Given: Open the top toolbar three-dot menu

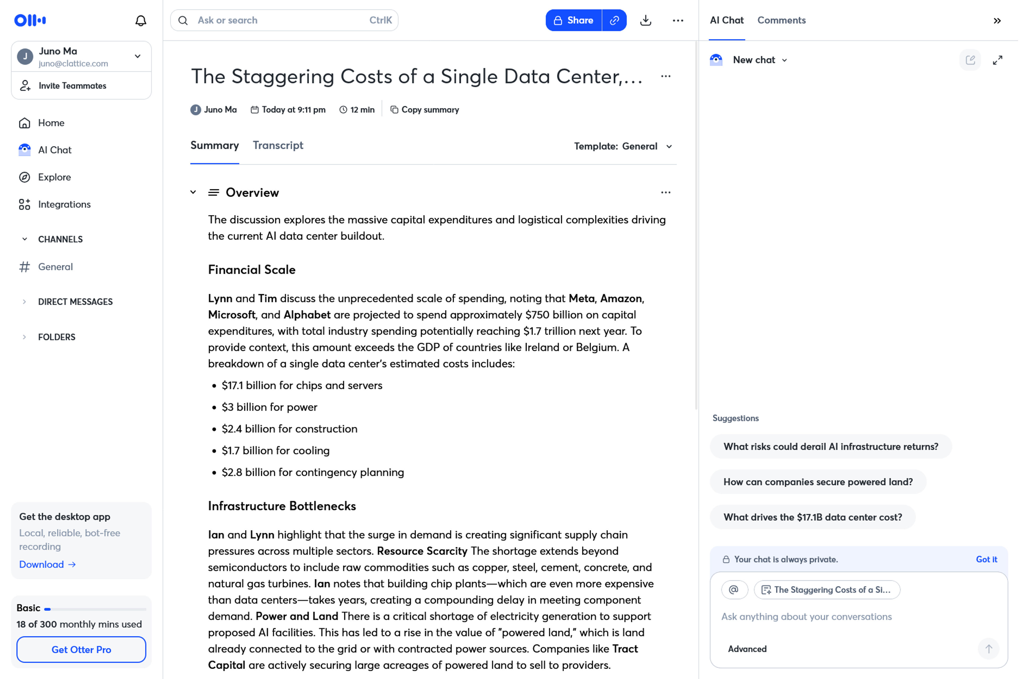Looking at the screenshot, I should 678,20.
